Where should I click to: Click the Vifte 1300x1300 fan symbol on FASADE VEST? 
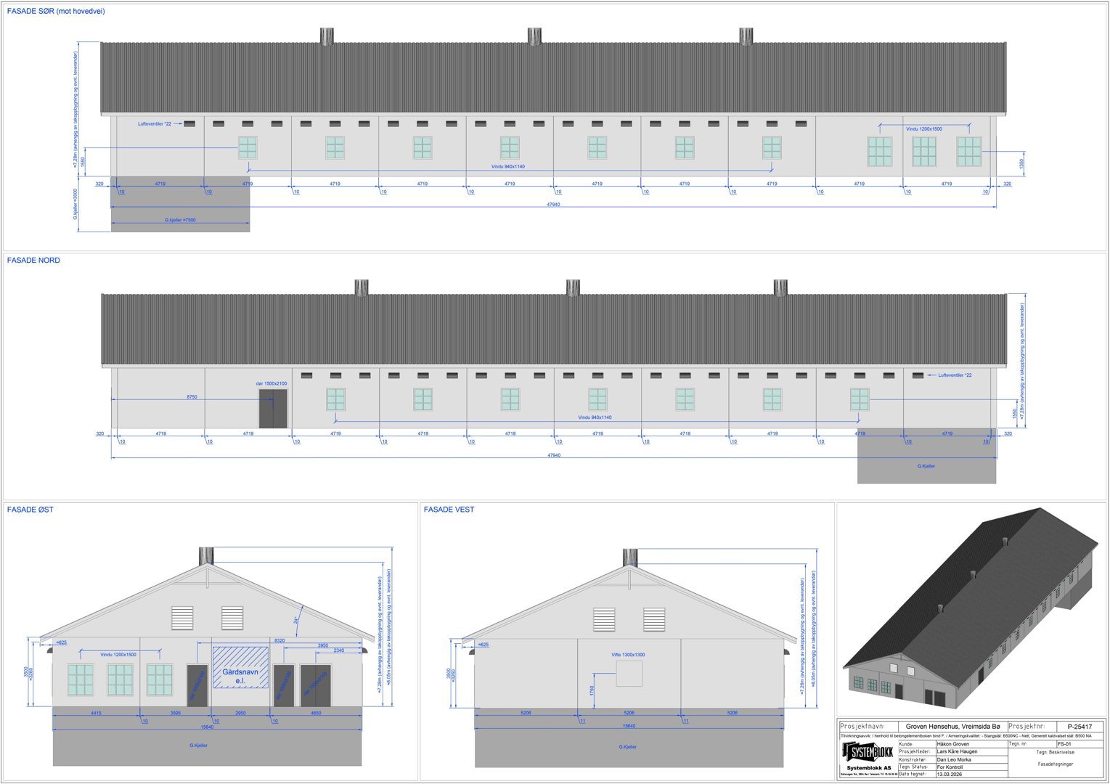pyautogui.click(x=631, y=674)
